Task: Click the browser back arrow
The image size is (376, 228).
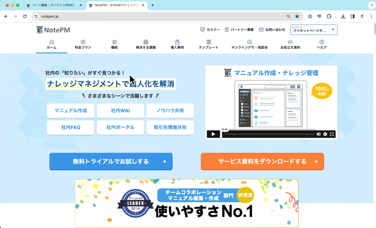Action: (x=6, y=16)
